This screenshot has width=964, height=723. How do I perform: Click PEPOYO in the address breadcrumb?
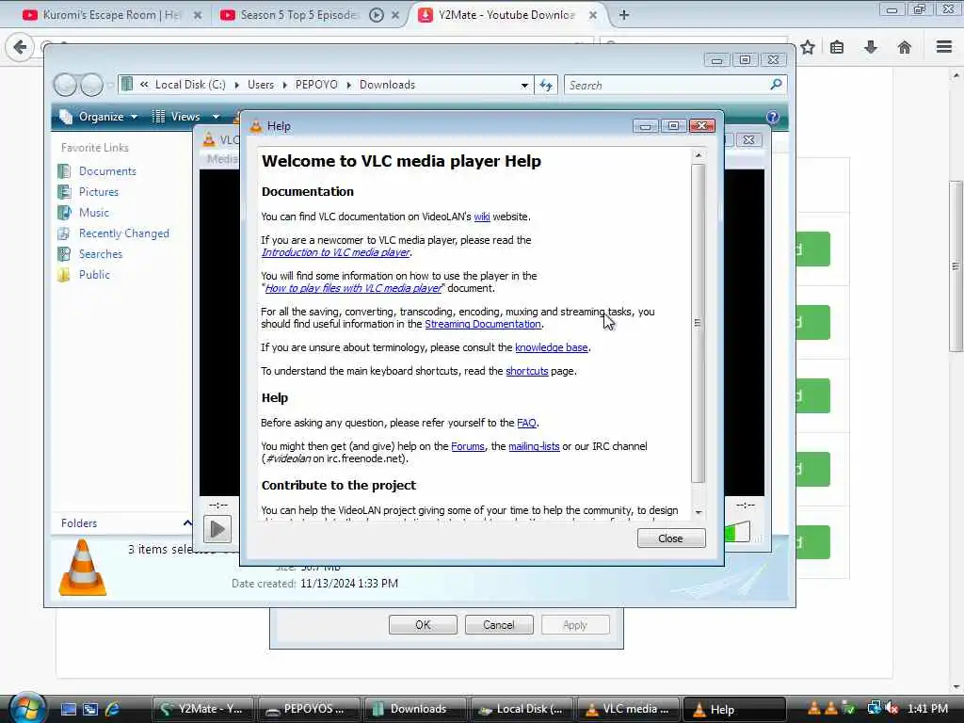click(x=316, y=85)
